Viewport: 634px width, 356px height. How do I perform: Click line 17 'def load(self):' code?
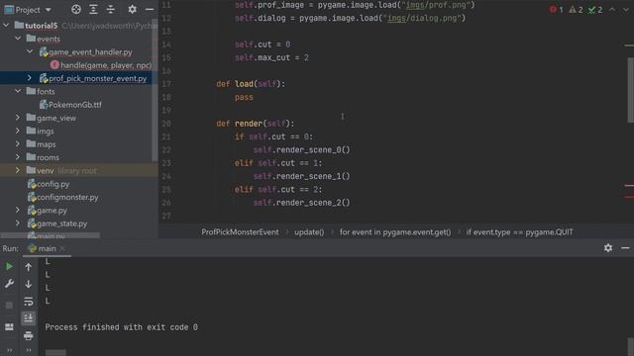point(251,84)
